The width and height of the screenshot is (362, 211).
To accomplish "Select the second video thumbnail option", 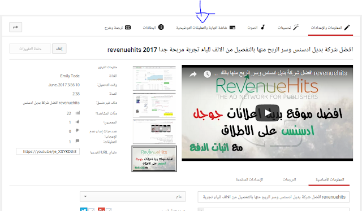I will coord(154,105).
